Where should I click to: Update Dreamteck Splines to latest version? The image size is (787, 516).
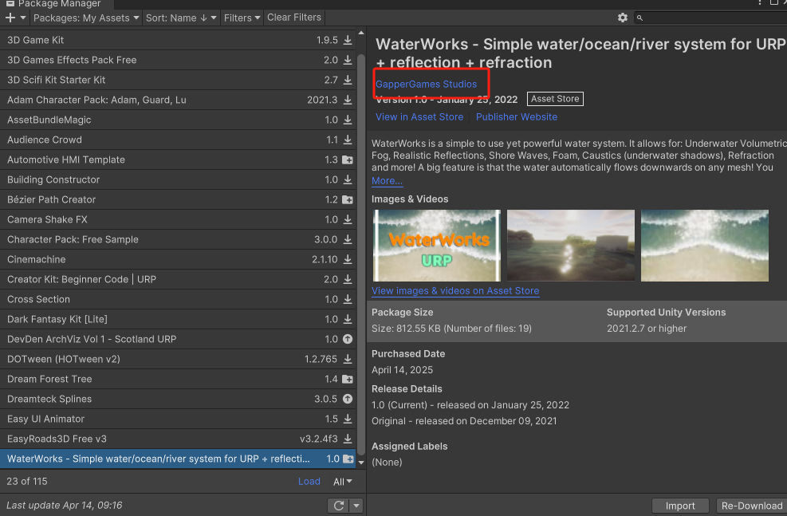click(348, 399)
